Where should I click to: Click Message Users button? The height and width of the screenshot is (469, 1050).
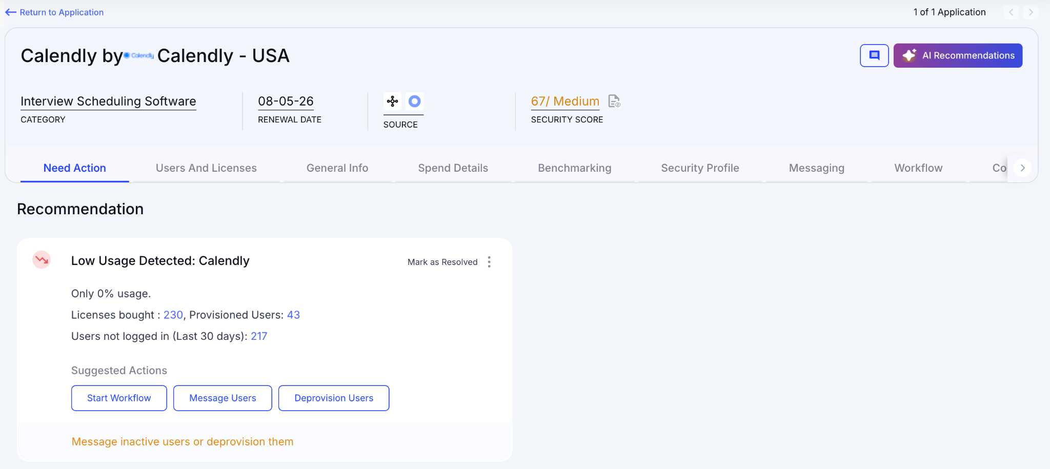223,398
